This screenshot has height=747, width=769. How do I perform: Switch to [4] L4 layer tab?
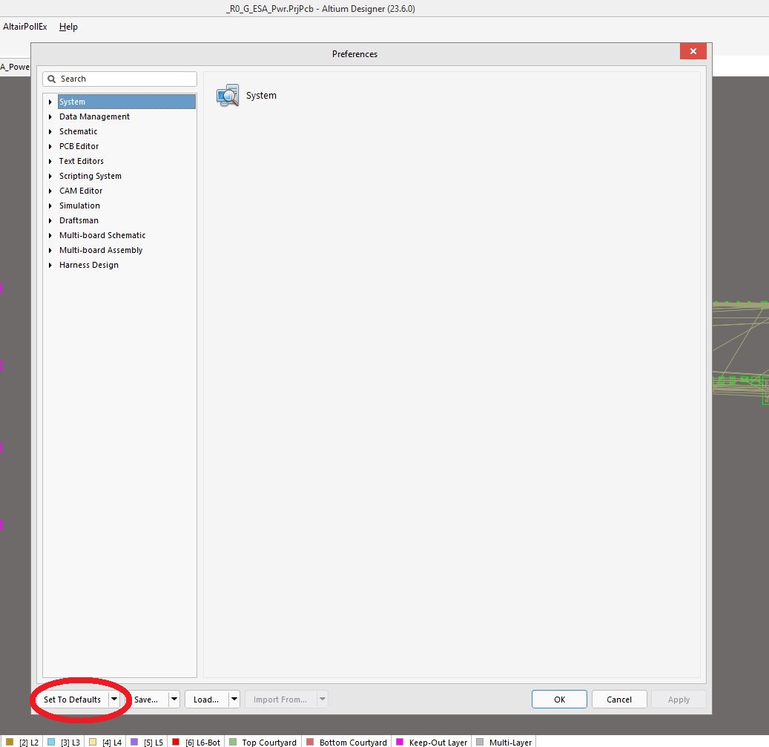pos(105,742)
